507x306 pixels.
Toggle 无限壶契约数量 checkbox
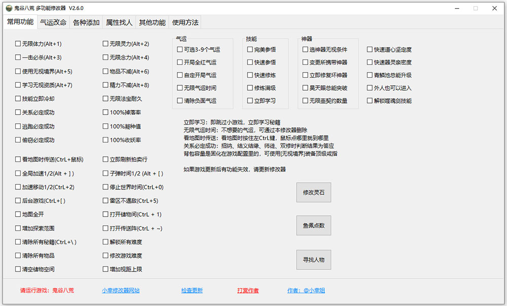pos(325,101)
